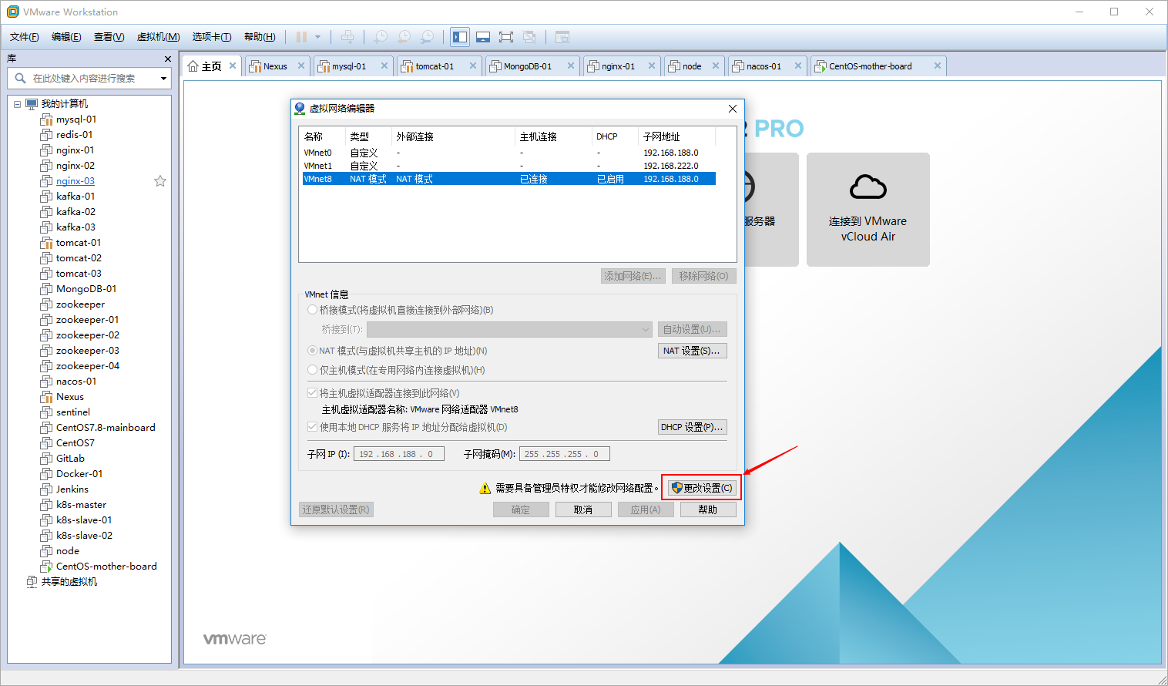
Task: Close the 虚拟网络编辑器 dialog with X
Action: coord(733,109)
